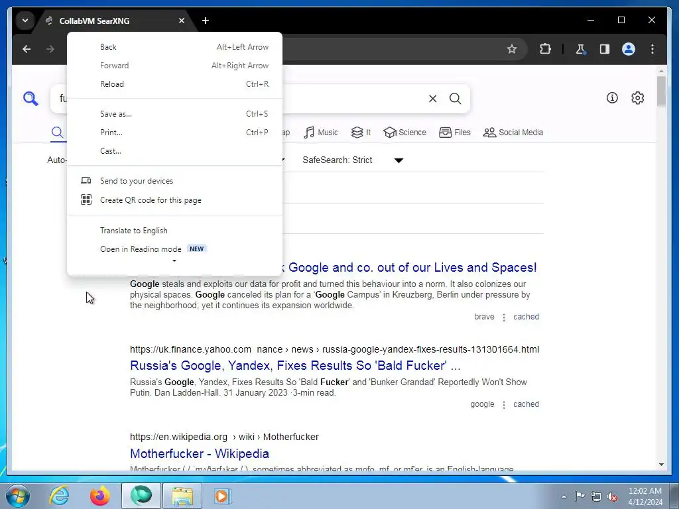
Task: Open options dots next to google label
Action: click(504, 405)
